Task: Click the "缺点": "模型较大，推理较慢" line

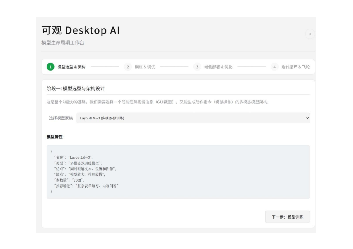Action: [x=80, y=174]
